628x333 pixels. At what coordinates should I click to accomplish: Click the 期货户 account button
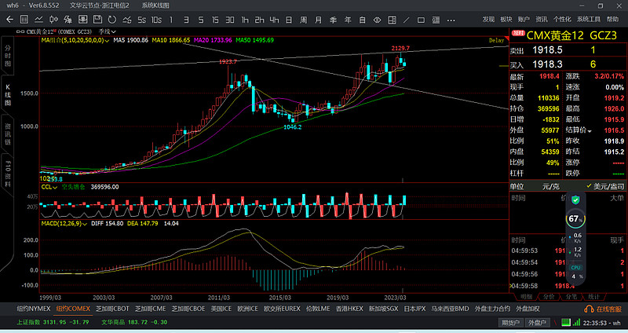511,323
